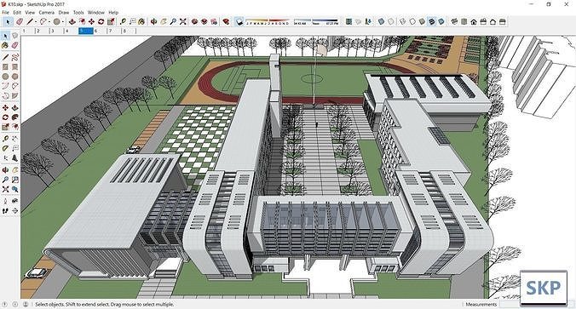
Task: Switch to Iso standard view
Action: 454,22
